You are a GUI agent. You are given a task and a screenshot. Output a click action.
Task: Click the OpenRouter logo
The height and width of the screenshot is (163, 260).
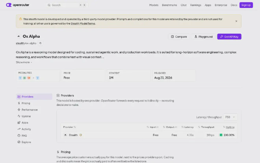tap(18, 5)
